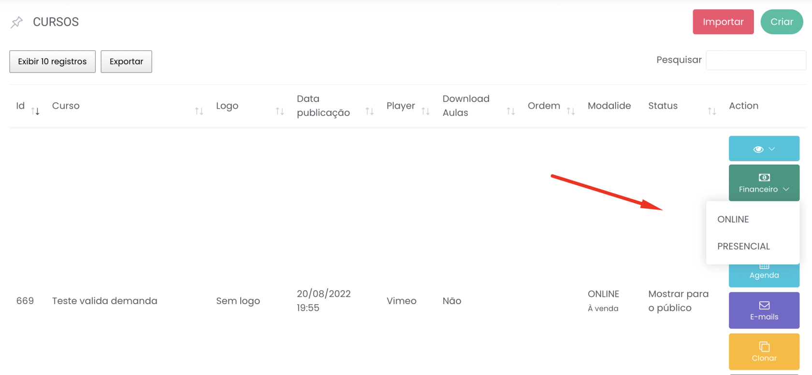812x375 pixels.
Task: Open the eye view dropdown button
Action: tap(764, 149)
